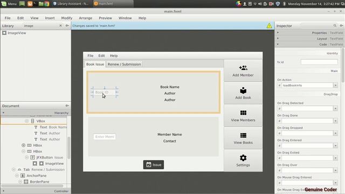
Task: Click the fx:id input field
Action: pos(319,62)
